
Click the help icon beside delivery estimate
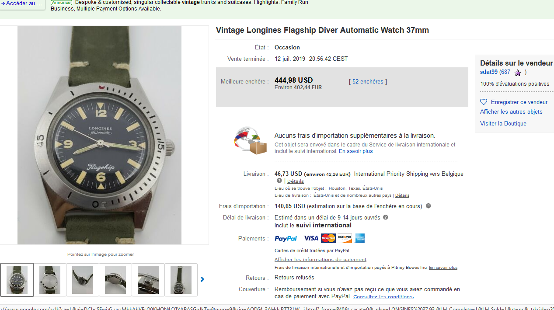[x=385, y=217]
